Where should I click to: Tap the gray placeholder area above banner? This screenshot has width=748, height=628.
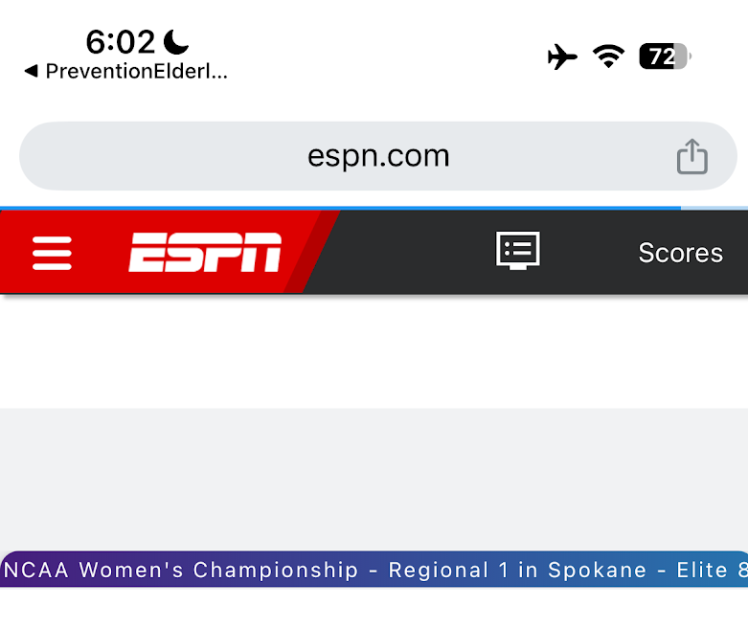[x=374, y=479]
